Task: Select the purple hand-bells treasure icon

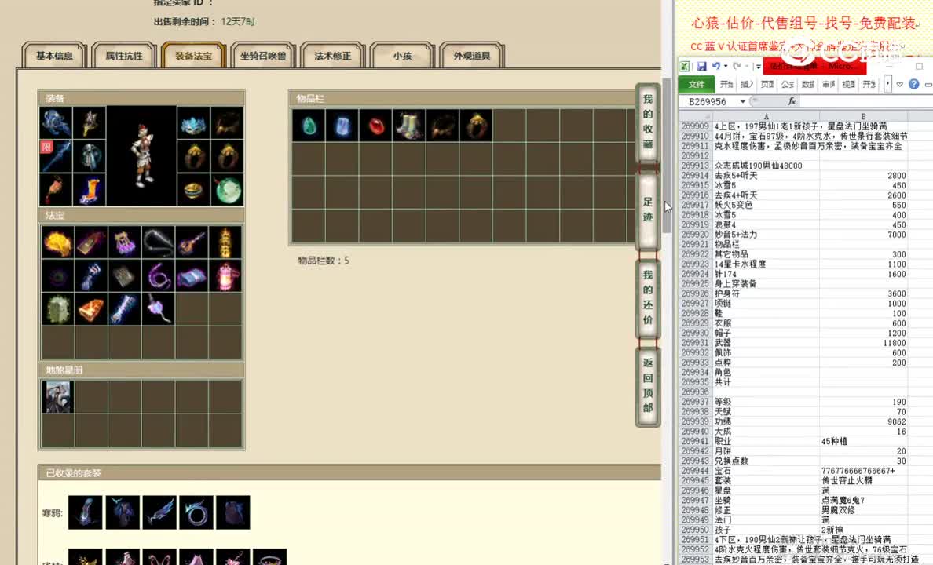Action: tap(124, 242)
